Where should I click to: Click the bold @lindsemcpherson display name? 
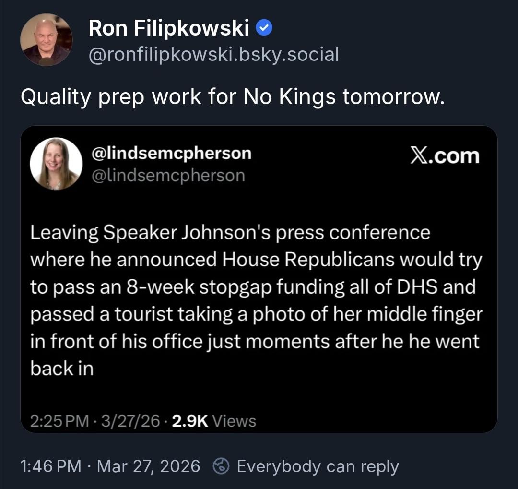pos(171,153)
